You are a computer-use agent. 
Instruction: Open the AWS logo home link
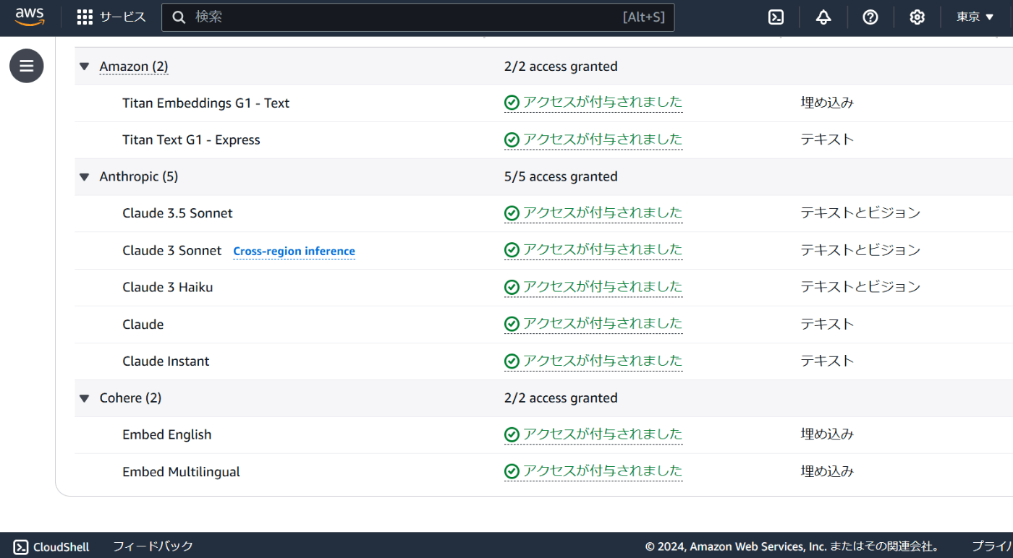coord(30,17)
